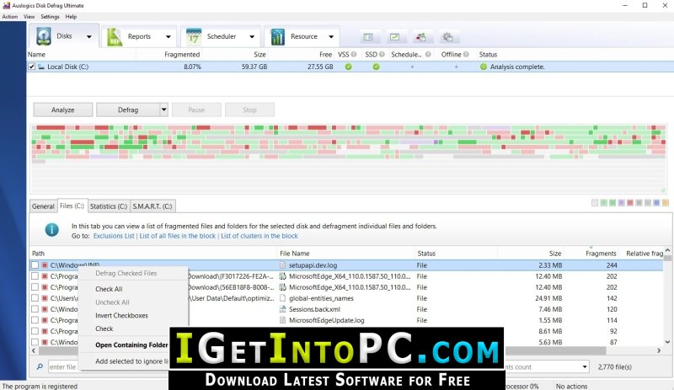Click the green VSS status check icon
Screen dimensions: 674x390
[348, 67]
